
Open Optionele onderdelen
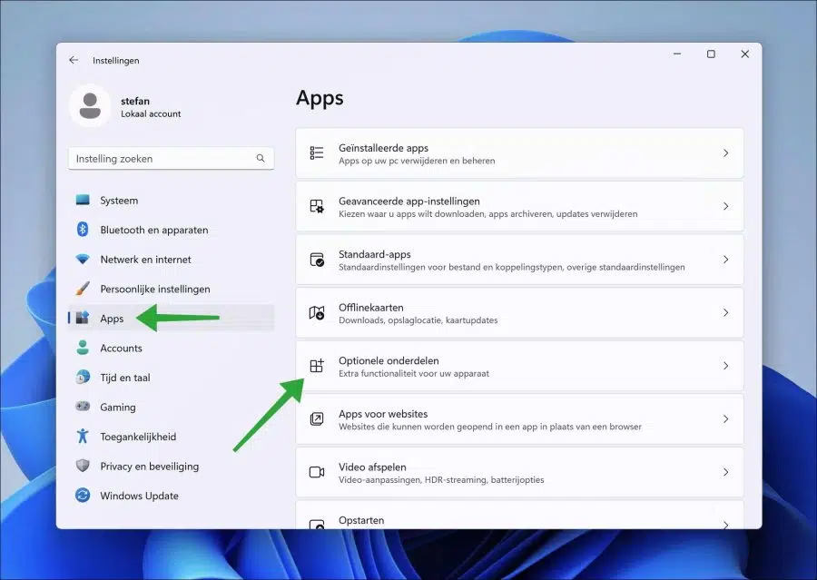pos(519,366)
